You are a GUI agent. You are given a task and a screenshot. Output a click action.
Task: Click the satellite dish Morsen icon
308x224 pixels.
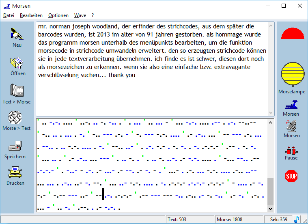pyautogui.click(x=291, y=126)
